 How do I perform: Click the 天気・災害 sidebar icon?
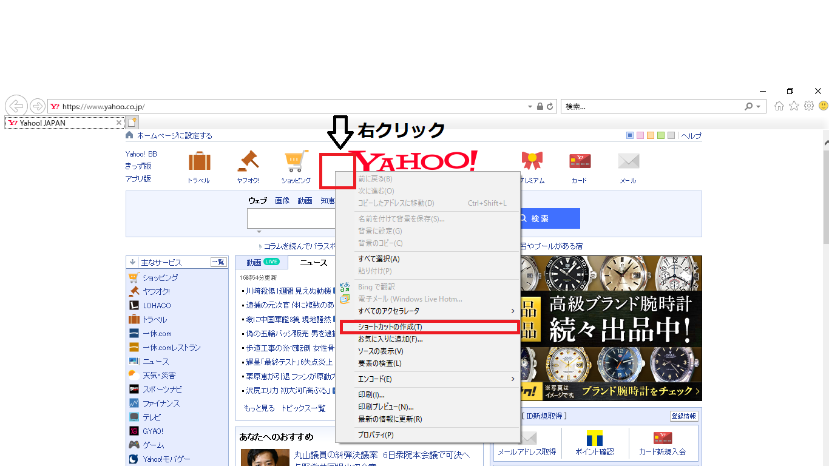134,375
